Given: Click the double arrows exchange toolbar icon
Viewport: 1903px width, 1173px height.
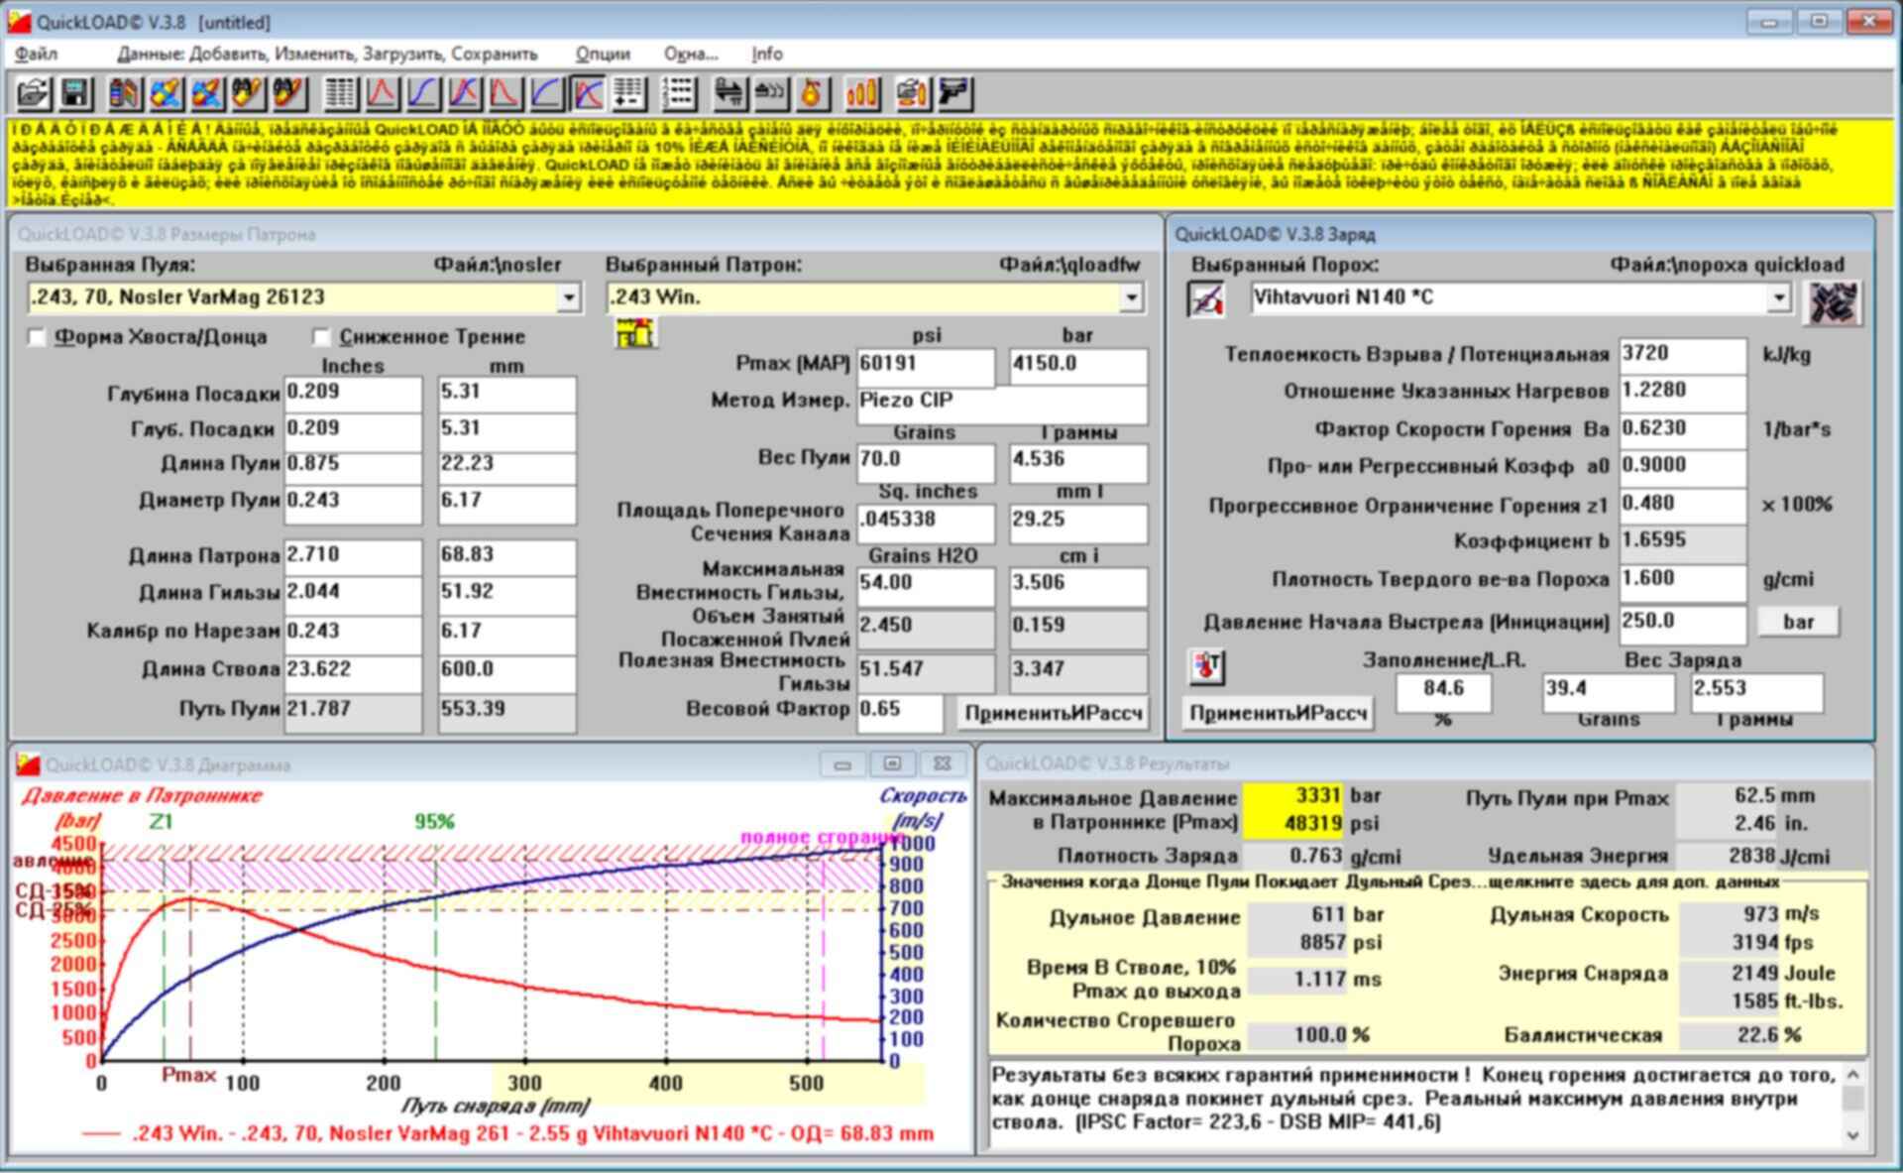Looking at the screenshot, I should tap(730, 93).
